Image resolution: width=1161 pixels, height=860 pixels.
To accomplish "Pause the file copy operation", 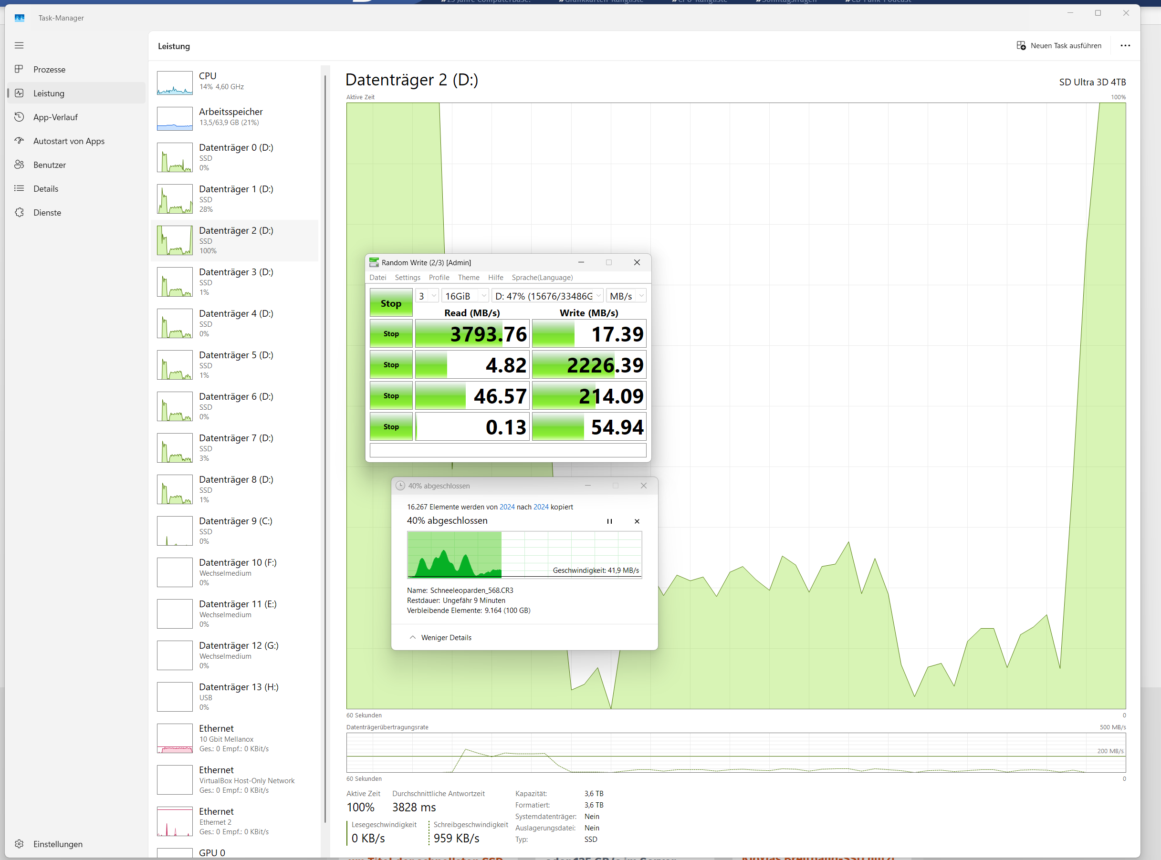I will coord(609,521).
